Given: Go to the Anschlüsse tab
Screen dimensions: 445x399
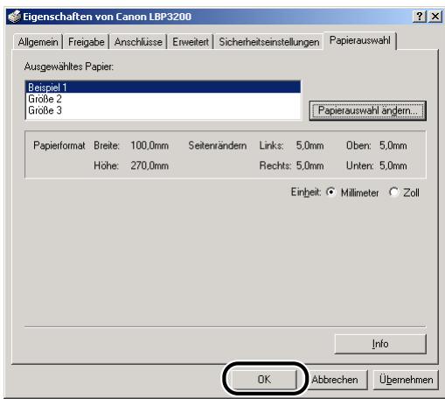Looking at the screenshot, I should tap(138, 42).
